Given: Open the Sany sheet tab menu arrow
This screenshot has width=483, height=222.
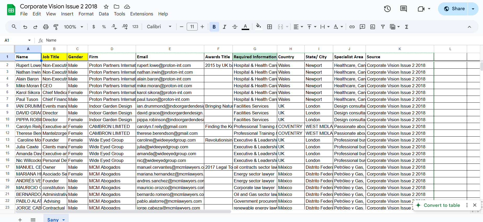Looking at the screenshot, I should [64, 220].
